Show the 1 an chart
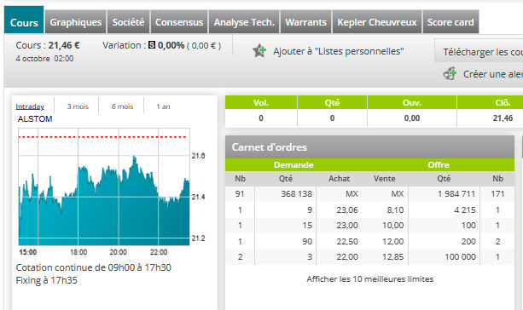 pos(163,106)
